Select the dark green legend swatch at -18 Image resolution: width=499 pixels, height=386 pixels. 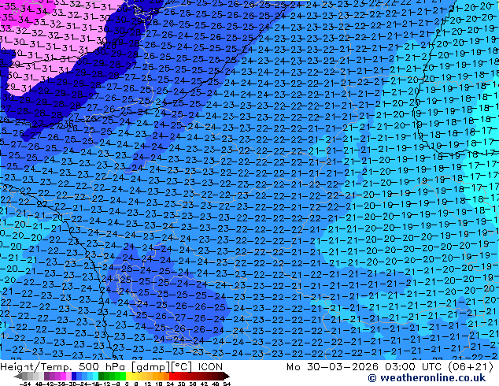coord(102,377)
